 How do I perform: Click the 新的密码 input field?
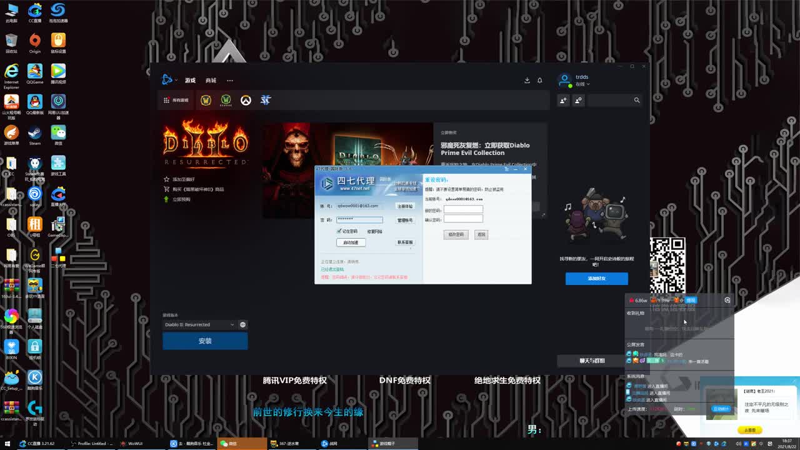click(x=463, y=210)
